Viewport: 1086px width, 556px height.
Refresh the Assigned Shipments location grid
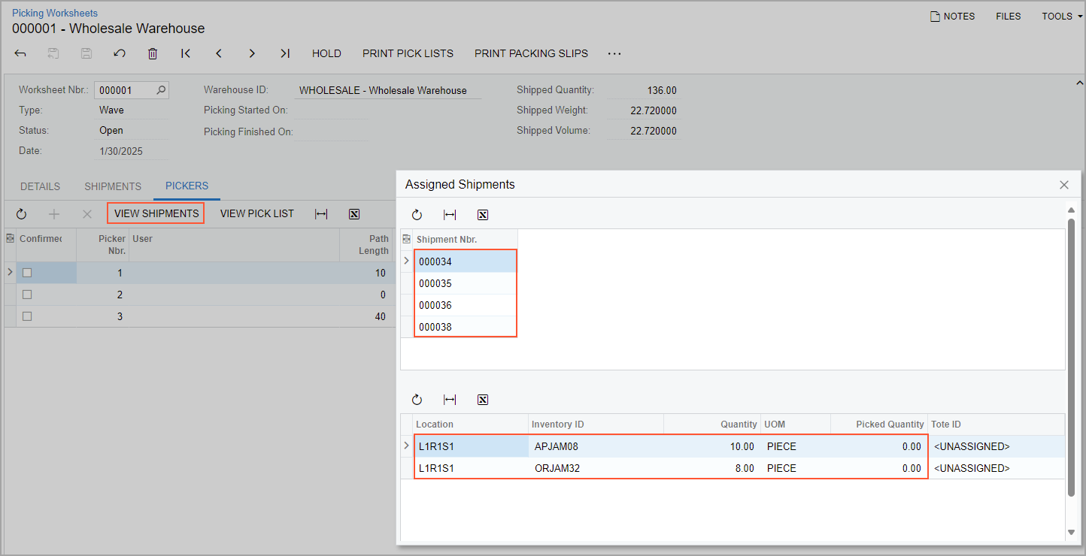(x=417, y=400)
